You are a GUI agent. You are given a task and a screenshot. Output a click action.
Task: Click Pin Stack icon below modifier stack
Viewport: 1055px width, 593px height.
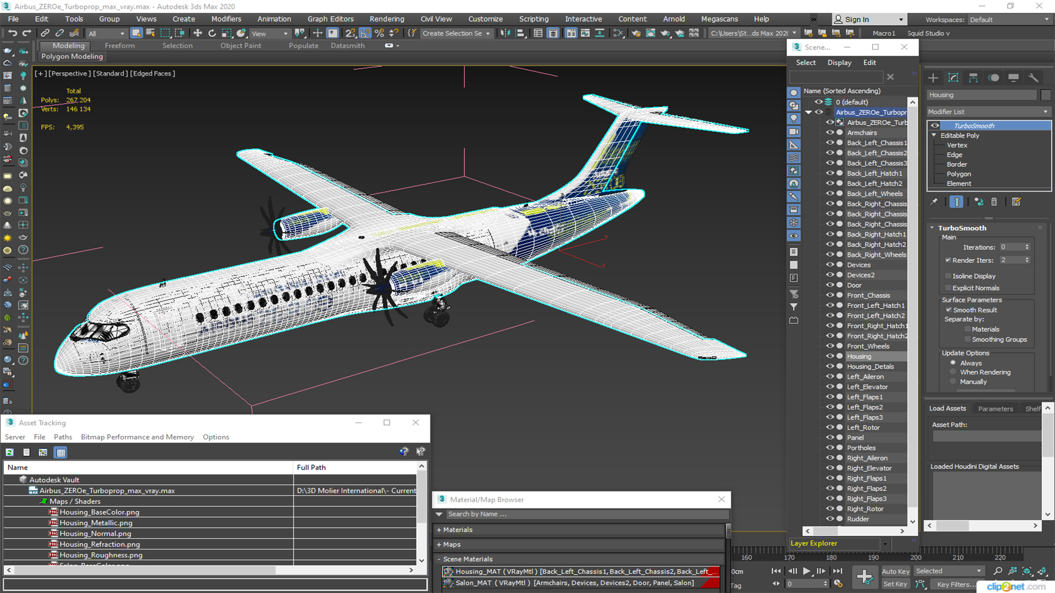tap(934, 202)
